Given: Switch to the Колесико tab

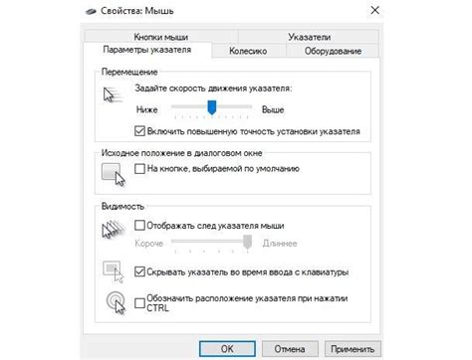Looking at the screenshot, I should click(x=248, y=51).
